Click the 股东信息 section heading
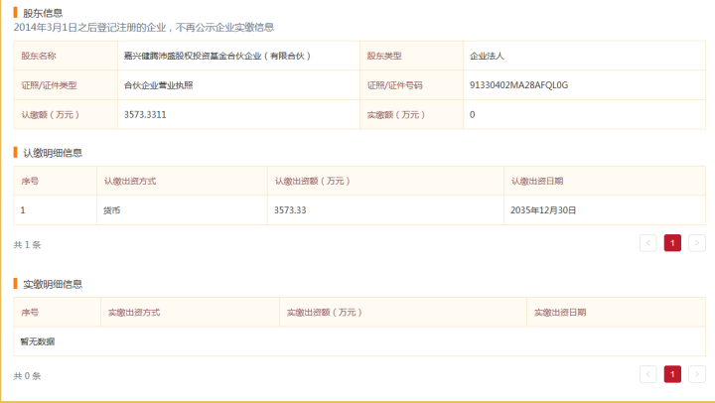The height and width of the screenshot is (403, 715). click(x=42, y=13)
